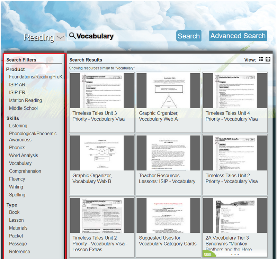Filter by ISIP ER product
Screen dimensions: 277x259
(17, 92)
